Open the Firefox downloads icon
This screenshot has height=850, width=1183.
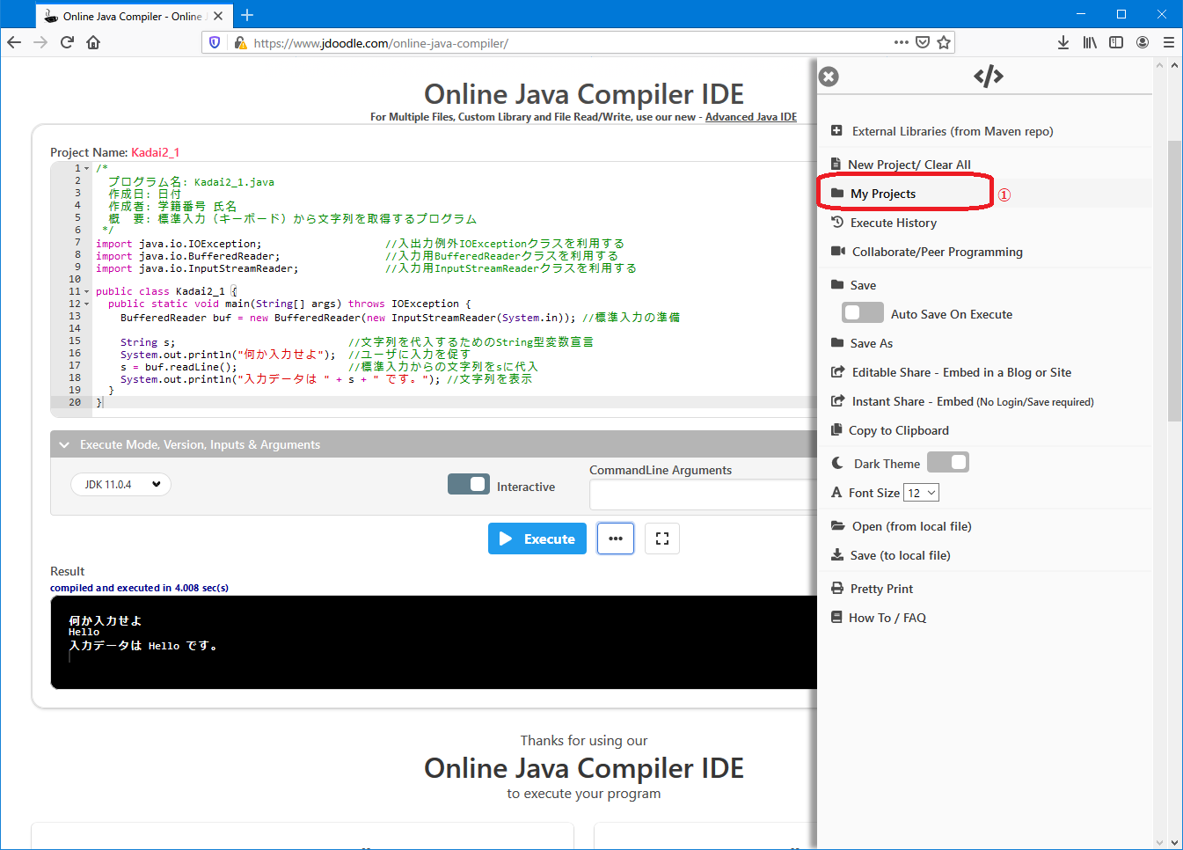click(x=1063, y=42)
